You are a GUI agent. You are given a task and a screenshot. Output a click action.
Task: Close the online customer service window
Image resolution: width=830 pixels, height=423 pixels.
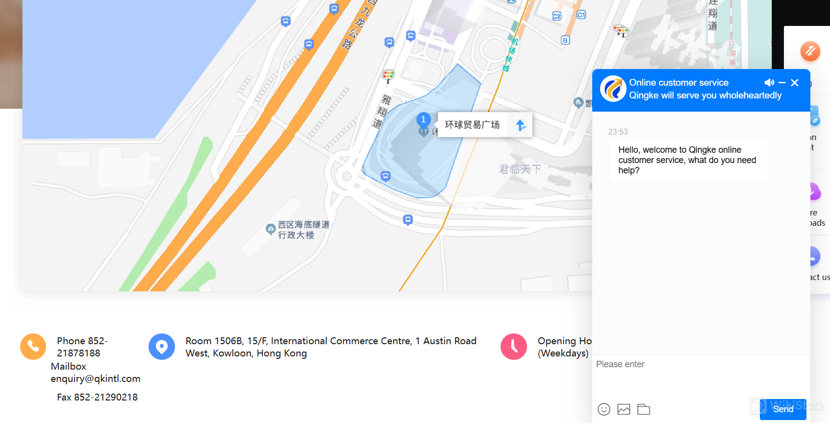(795, 83)
